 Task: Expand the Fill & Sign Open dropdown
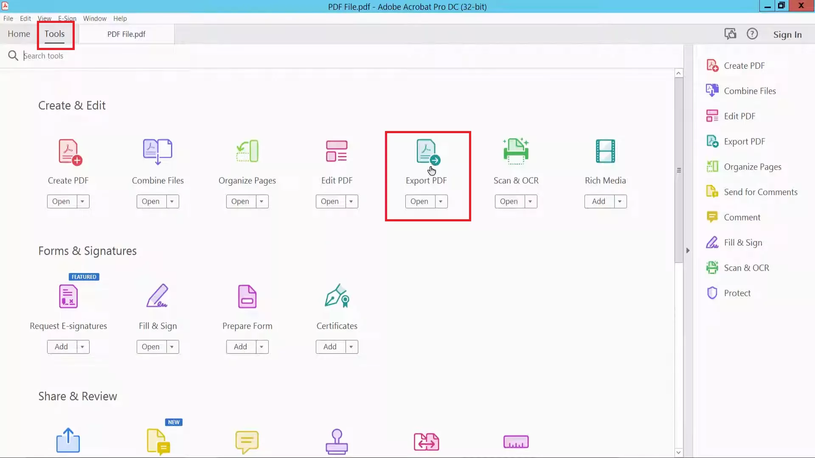[x=172, y=346]
